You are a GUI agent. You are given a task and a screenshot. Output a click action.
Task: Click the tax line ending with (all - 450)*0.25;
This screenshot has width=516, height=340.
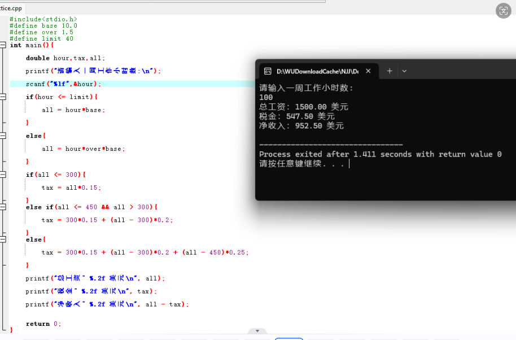click(145, 252)
